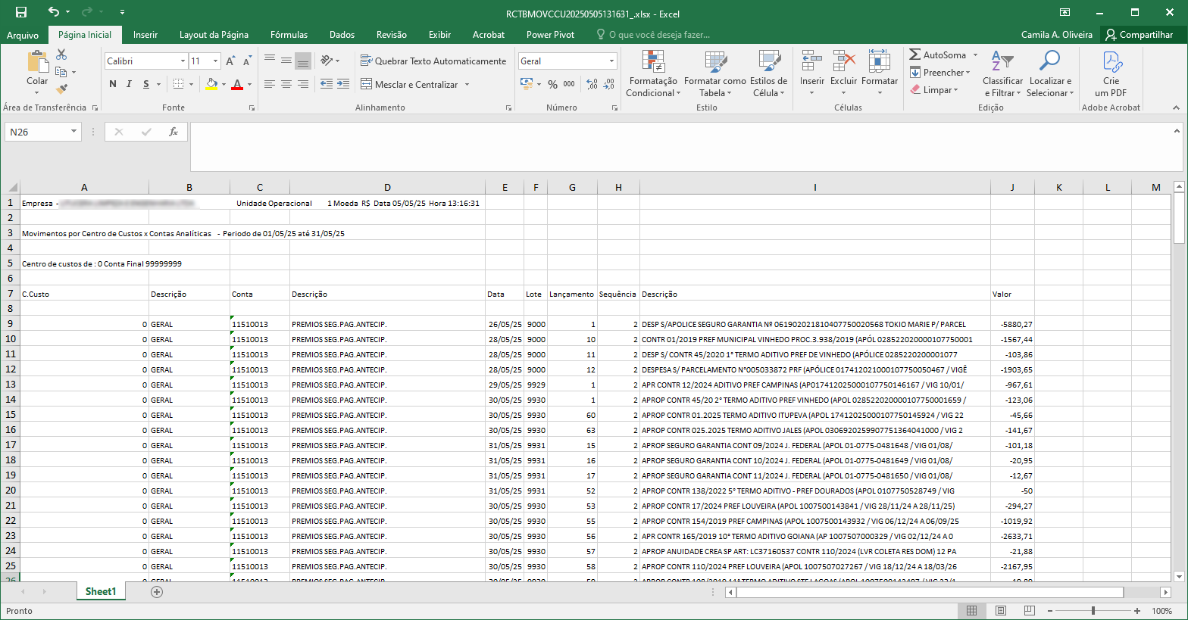Viewport: 1188px width, 620px height.
Task: Align text to the bottom
Action: [x=303, y=61]
